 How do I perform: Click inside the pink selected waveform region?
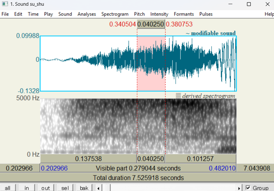click(151, 63)
